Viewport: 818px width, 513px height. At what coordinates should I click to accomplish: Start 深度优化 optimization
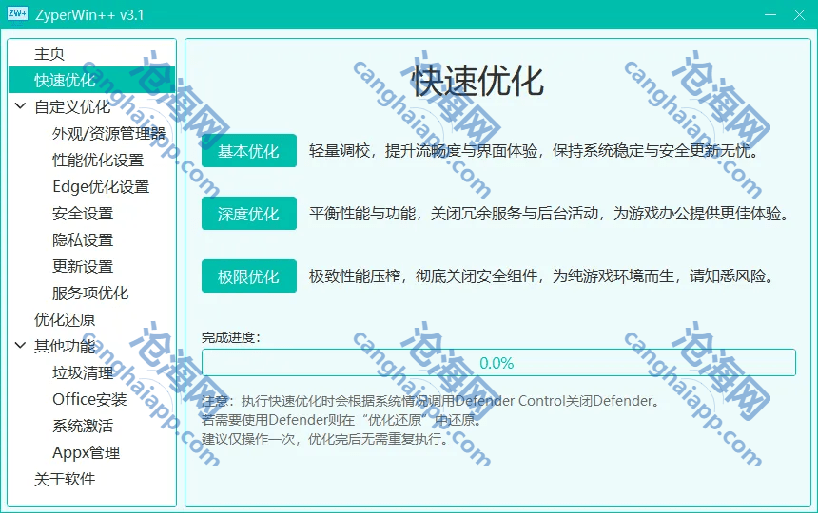coord(248,214)
